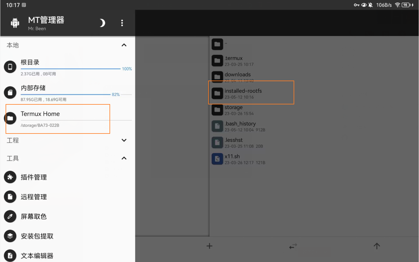Tap the MT Manager Android robot icon
This screenshot has width=419, height=262.
15,23
